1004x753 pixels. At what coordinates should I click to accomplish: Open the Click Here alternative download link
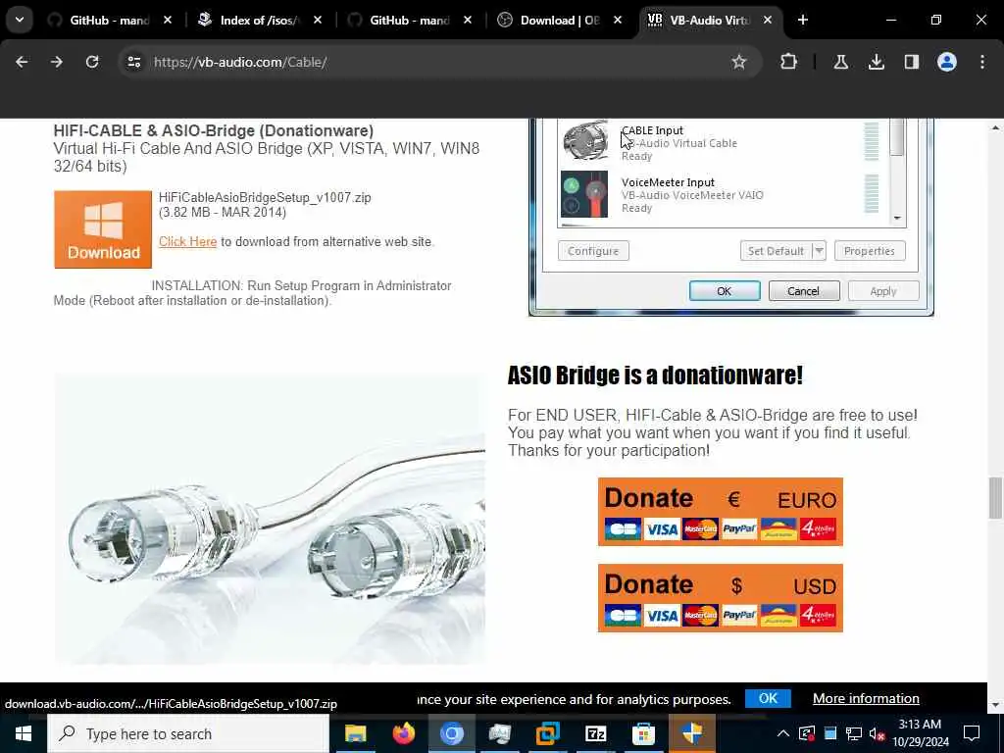point(187,242)
